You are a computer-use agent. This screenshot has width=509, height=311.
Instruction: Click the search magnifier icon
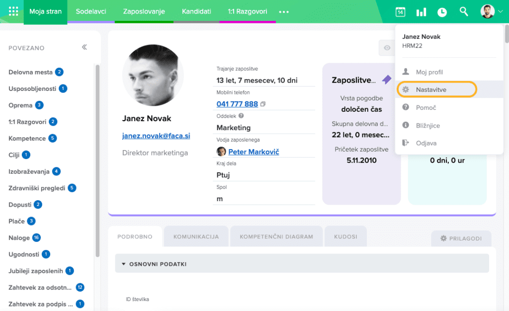click(464, 11)
